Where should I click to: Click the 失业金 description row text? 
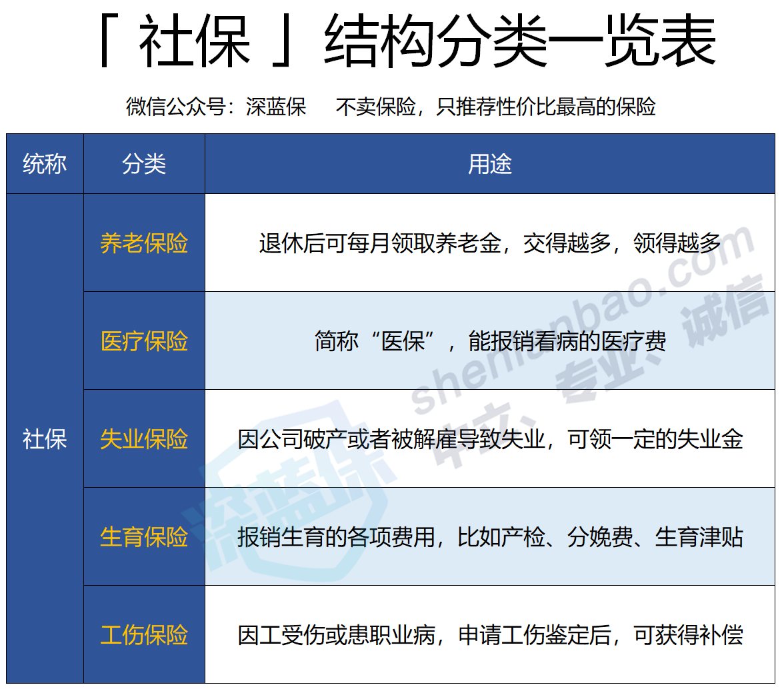click(x=490, y=440)
